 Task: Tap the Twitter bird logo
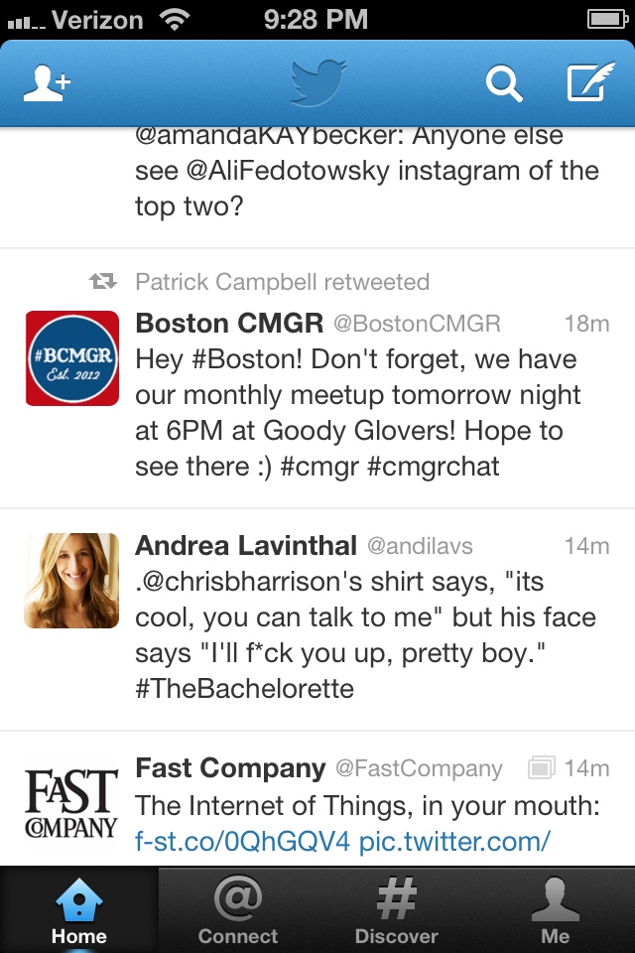pyautogui.click(x=317, y=82)
